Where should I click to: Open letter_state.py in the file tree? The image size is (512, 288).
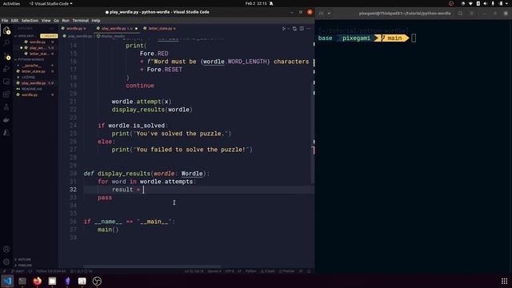[x=34, y=71]
